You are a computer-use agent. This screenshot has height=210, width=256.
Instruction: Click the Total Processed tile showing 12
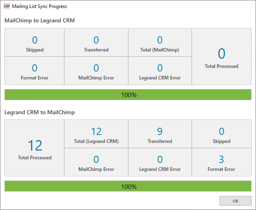pos(35,148)
